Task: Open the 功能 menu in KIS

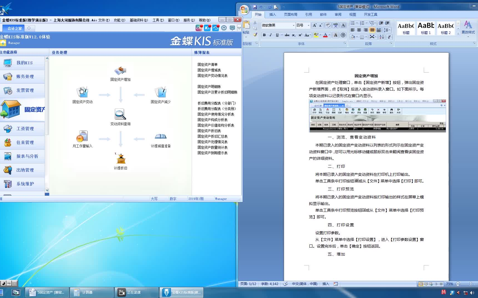Action: pos(119,20)
